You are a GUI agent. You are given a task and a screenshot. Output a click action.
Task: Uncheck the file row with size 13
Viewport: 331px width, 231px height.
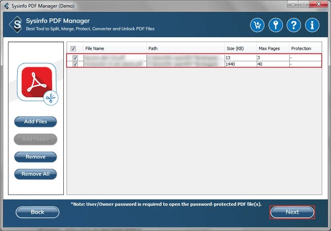pyautogui.click(x=75, y=58)
